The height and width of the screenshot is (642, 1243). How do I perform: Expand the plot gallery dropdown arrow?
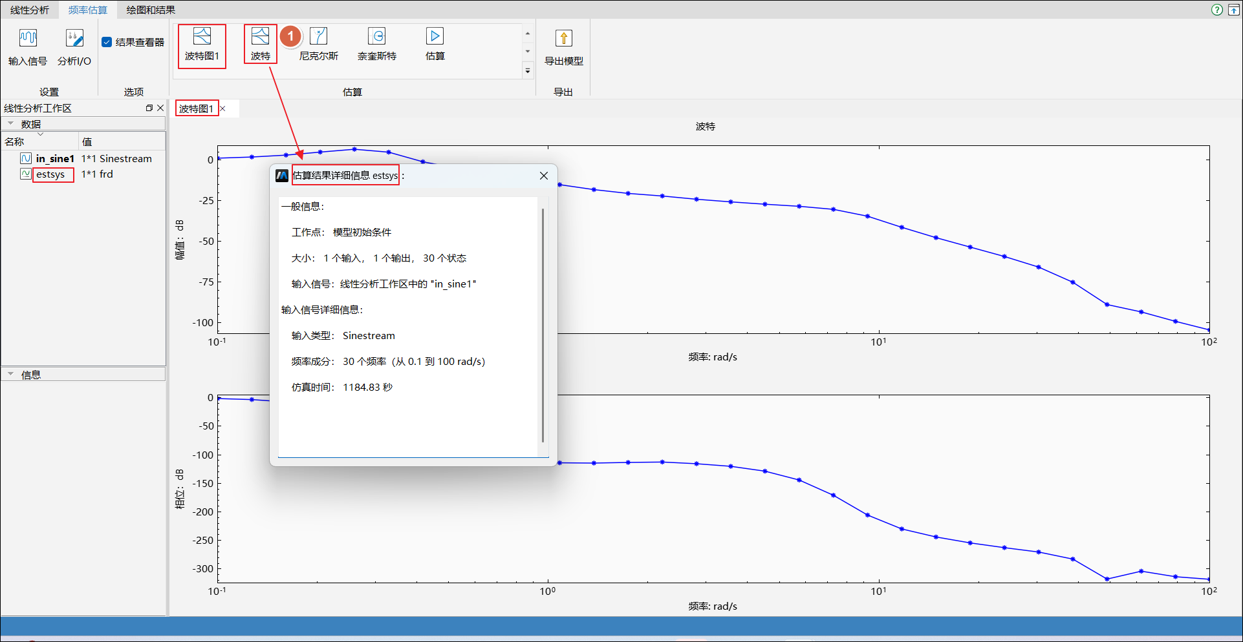[x=528, y=70]
